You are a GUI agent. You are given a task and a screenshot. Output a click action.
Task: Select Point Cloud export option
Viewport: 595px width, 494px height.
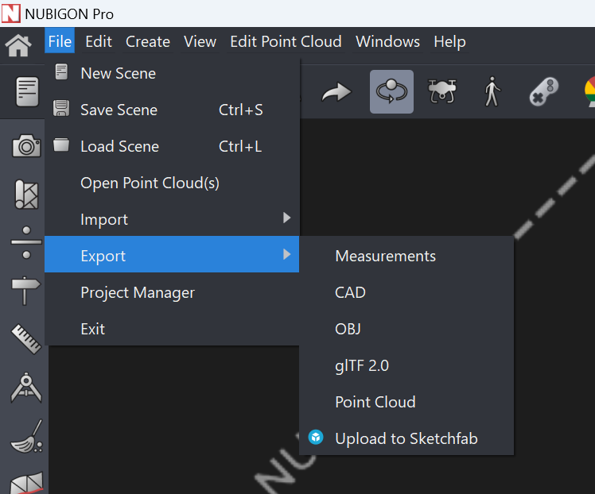coord(406,402)
